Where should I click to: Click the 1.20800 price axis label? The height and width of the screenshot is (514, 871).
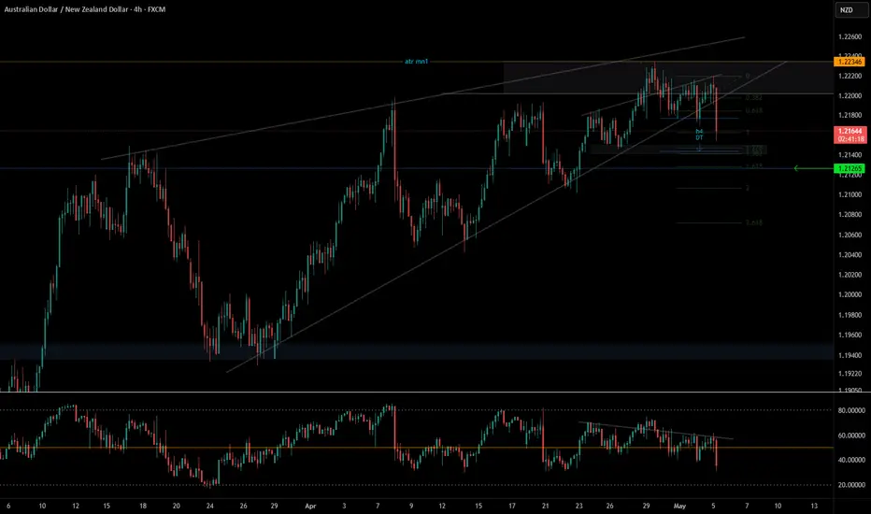click(x=850, y=215)
